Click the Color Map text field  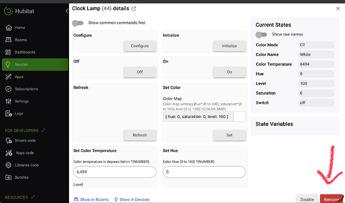[x=198, y=116]
